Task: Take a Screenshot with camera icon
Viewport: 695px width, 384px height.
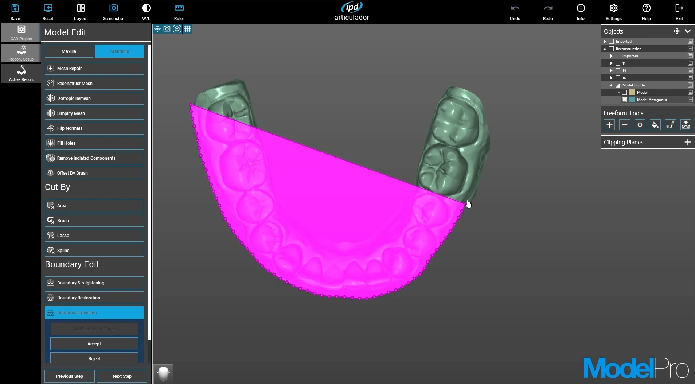Action: pyautogui.click(x=114, y=8)
